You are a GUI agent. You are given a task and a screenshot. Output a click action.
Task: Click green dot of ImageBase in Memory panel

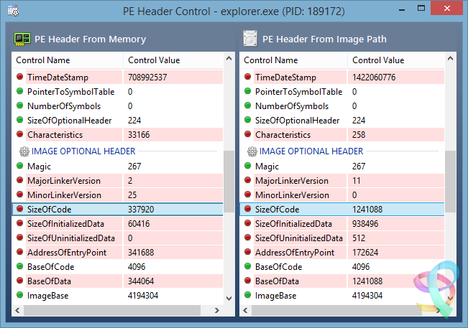click(19, 295)
